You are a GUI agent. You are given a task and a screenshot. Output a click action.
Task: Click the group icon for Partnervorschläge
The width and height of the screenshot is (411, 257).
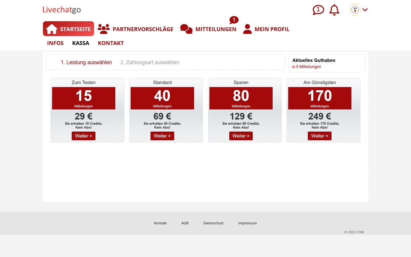click(104, 29)
